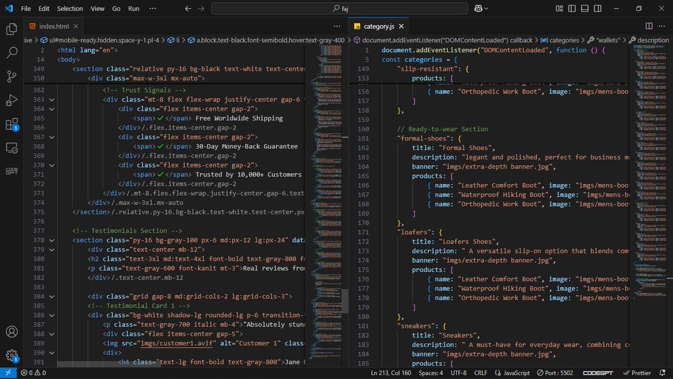Click the remote window icon in status bar
The height and width of the screenshot is (379, 673).
pos(8,373)
